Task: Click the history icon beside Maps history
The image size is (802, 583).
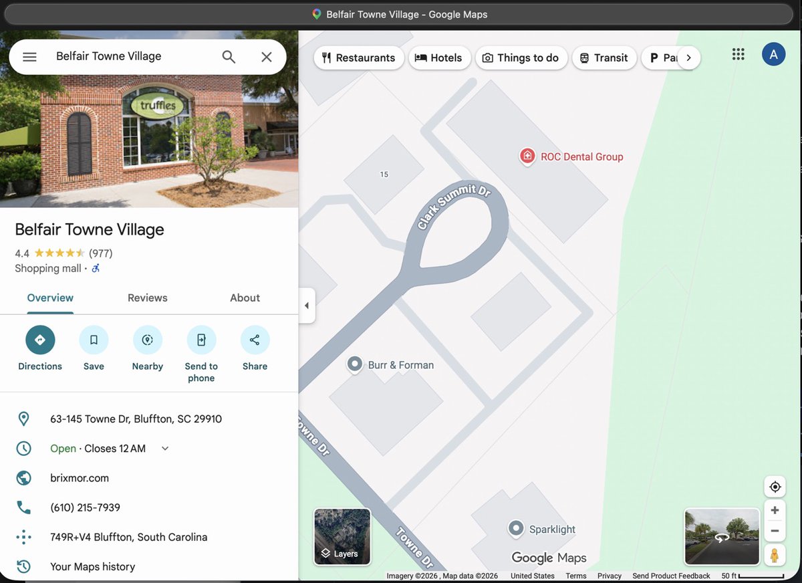Action: click(23, 566)
